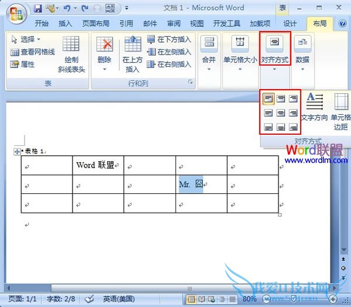Open the 加载项 tab
This screenshot has width=351, height=307.
click(260, 23)
